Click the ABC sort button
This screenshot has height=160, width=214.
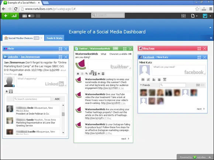[x=57, y=99]
